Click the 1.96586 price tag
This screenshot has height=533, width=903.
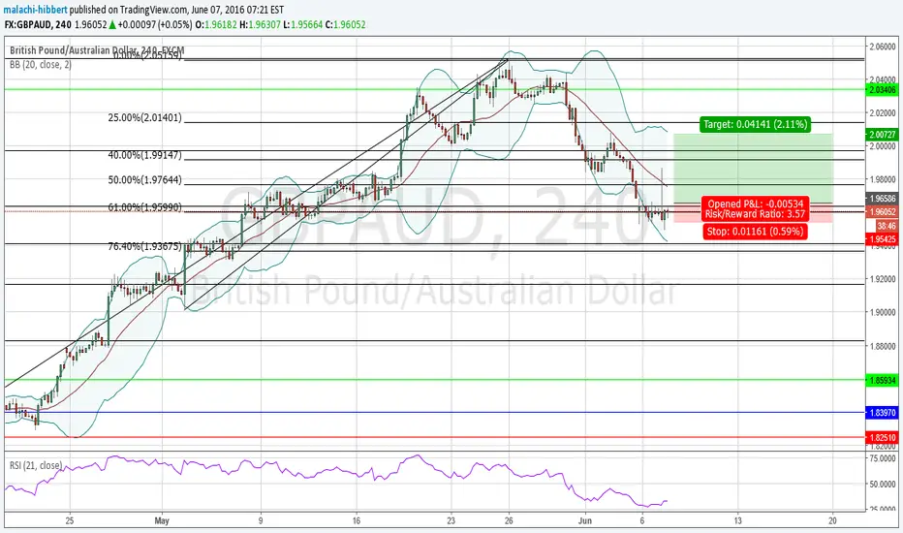[x=882, y=199]
